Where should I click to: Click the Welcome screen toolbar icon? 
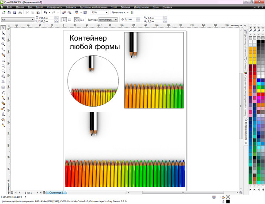(x=85, y=12)
